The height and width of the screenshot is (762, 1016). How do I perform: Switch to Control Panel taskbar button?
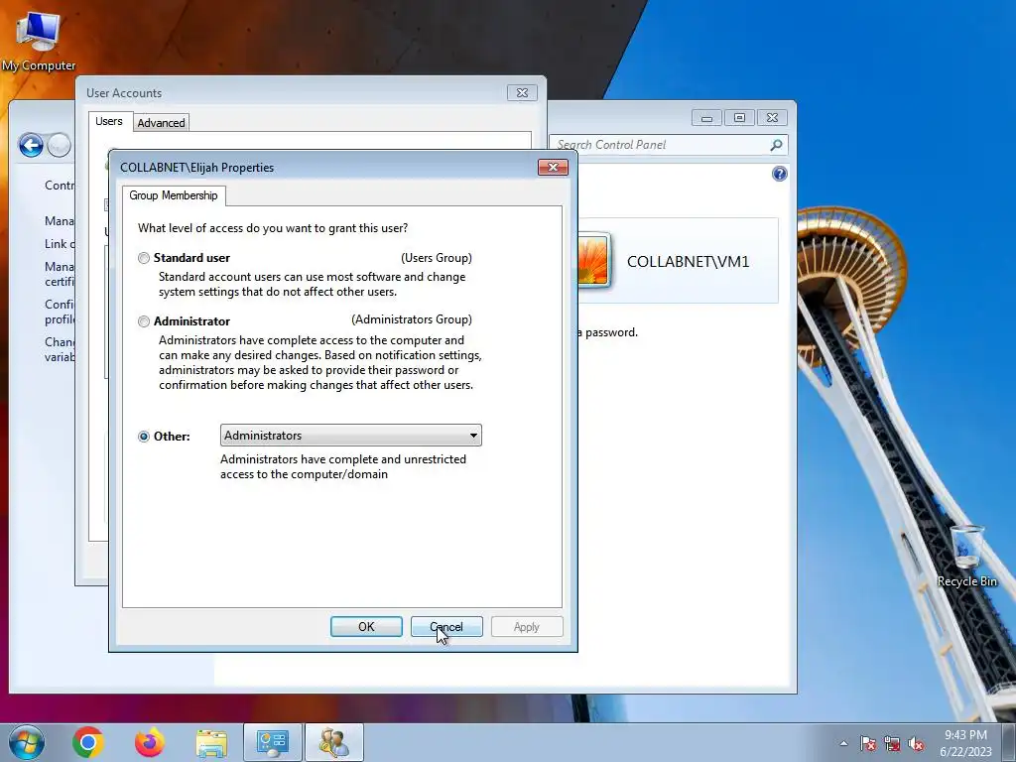click(x=273, y=742)
